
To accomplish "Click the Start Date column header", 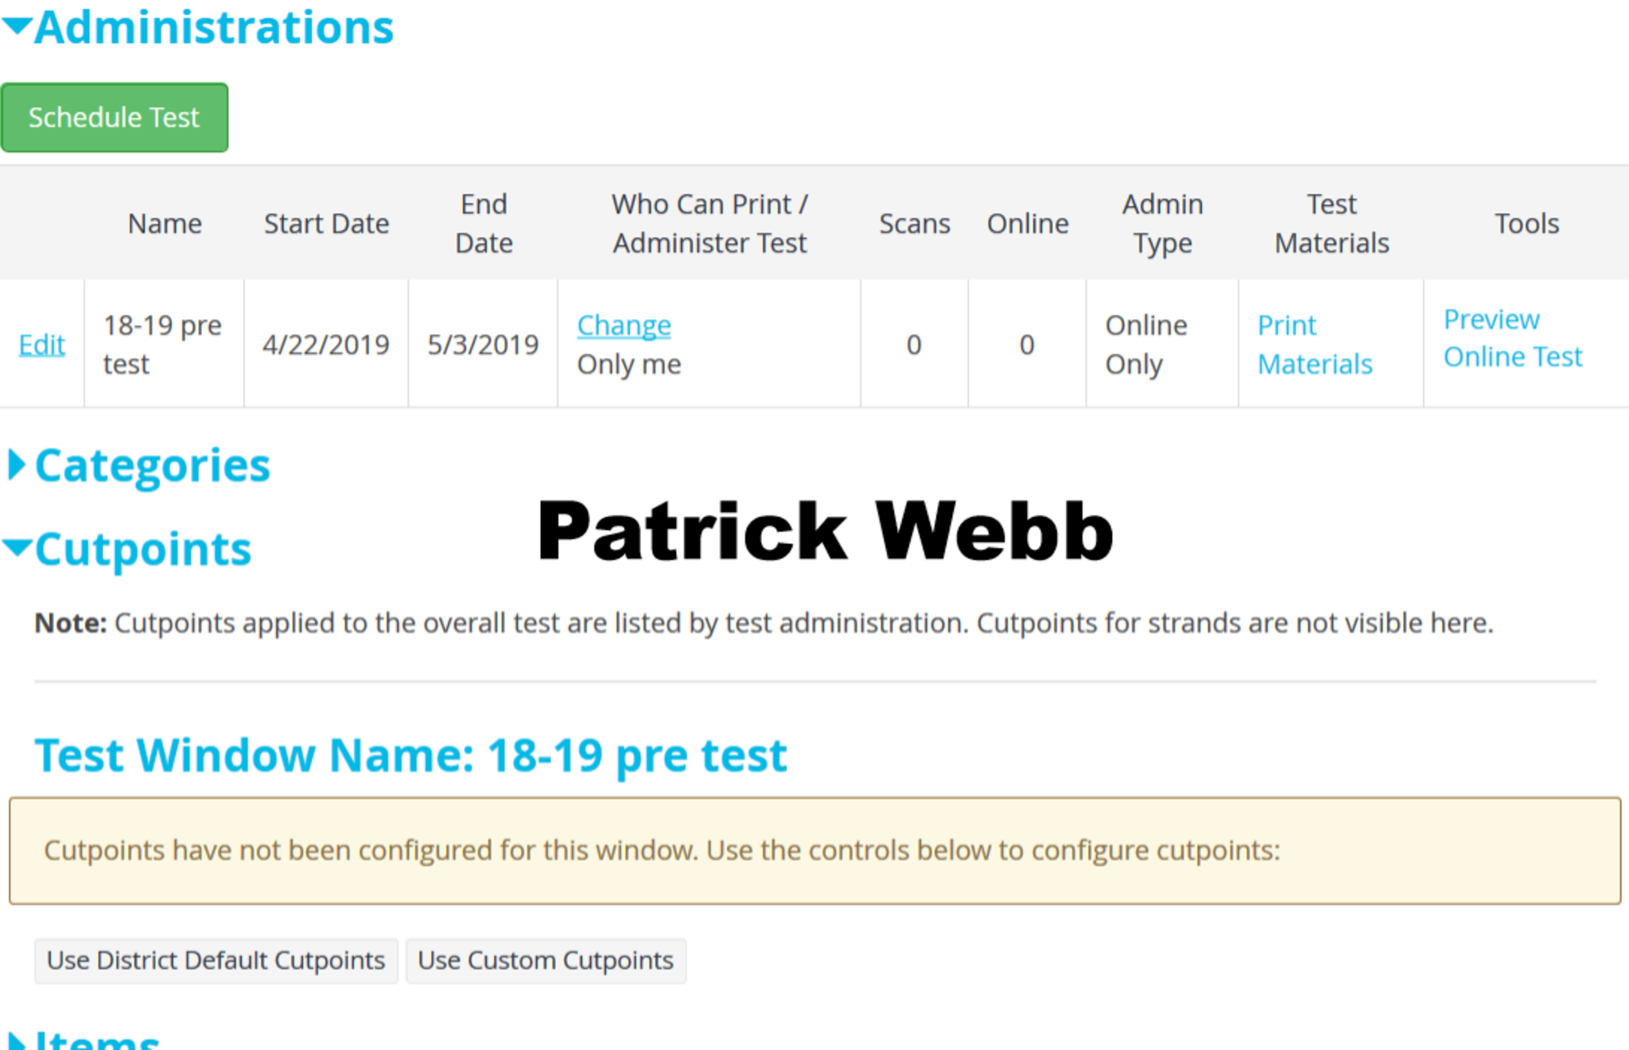I will [x=326, y=224].
